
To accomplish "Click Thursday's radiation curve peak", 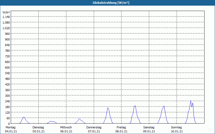I will click(x=108, y=108).
